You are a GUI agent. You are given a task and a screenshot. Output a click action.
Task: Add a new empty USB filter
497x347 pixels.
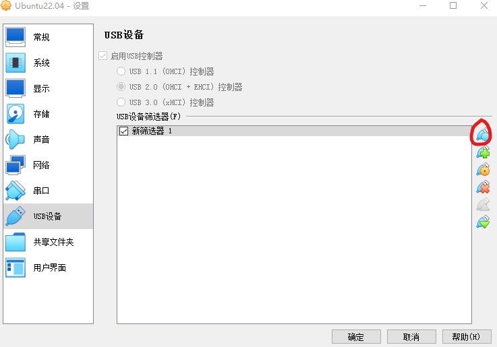[482, 133]
